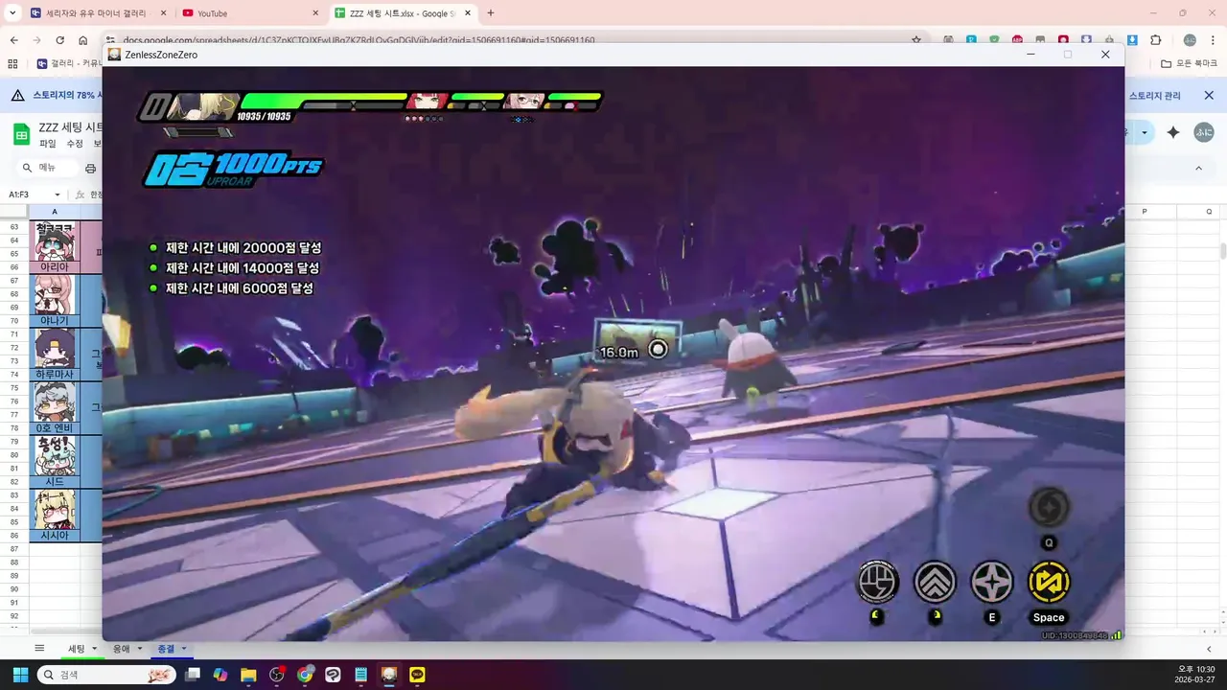Select the 아리아 cell in column A
The image size is (1227, 690).
coord(54,267)
